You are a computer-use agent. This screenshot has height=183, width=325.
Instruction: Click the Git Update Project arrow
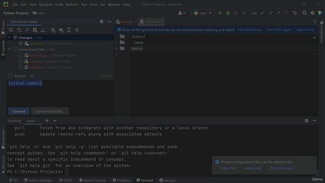click(263, 13)
